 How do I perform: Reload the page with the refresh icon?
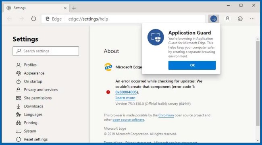pos(33,19)
